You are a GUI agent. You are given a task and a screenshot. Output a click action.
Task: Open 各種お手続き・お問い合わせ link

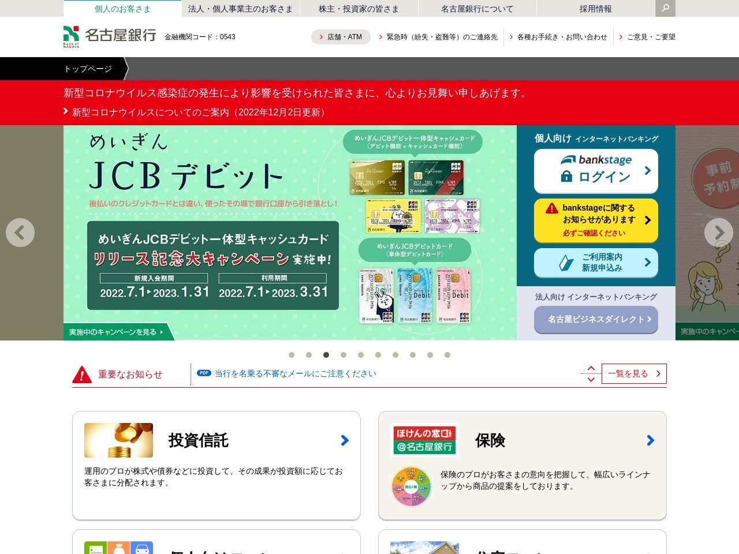click(558, 37)
